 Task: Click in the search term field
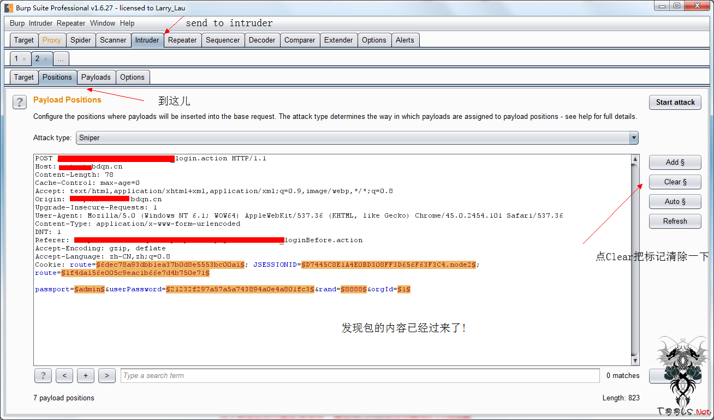pyautogui.click(x=360, y=375)
